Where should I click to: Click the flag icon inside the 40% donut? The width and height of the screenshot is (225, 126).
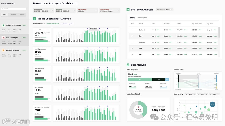138,107
